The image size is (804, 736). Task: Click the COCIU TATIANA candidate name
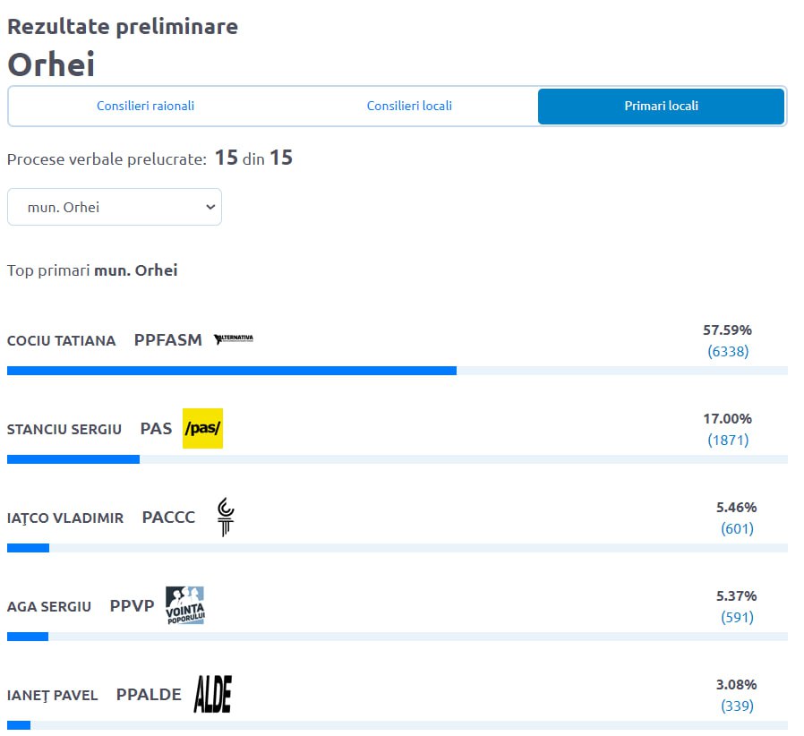62,340
